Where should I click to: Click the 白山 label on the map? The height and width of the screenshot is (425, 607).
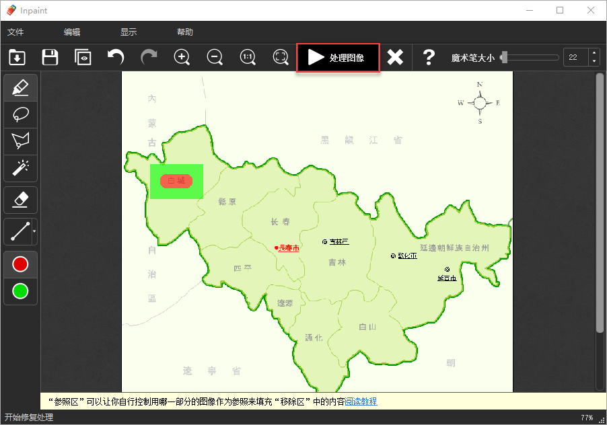click(367, 327)
